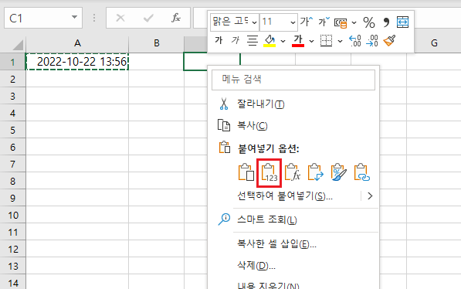The image size is (461, 289).
Task: Paste as link with the chain clipboard icon
Action: pos(361,172)
